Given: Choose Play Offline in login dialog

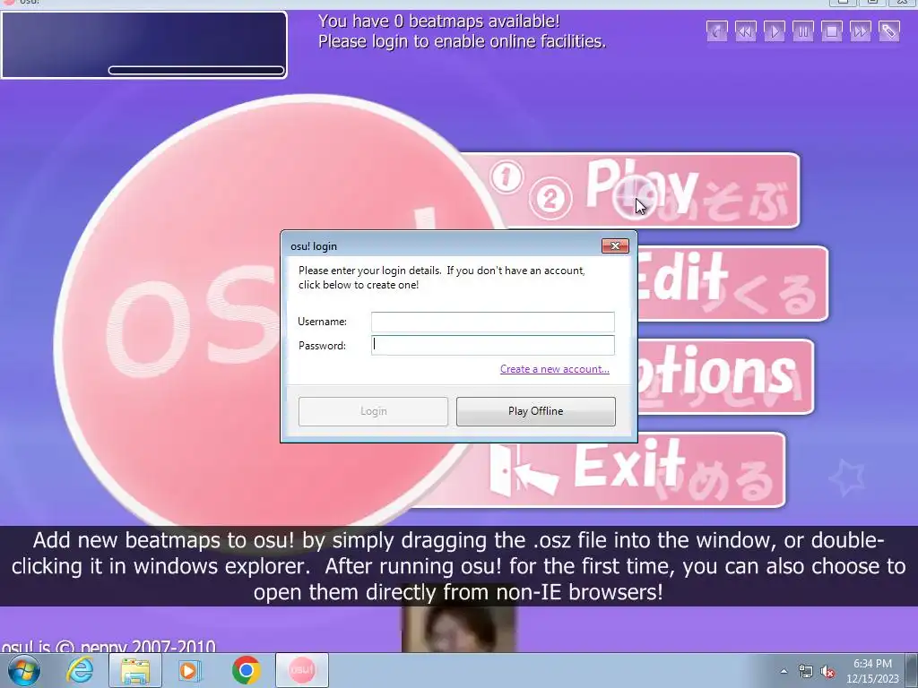Looking at the screenshot, I should (x=536, y=411).
